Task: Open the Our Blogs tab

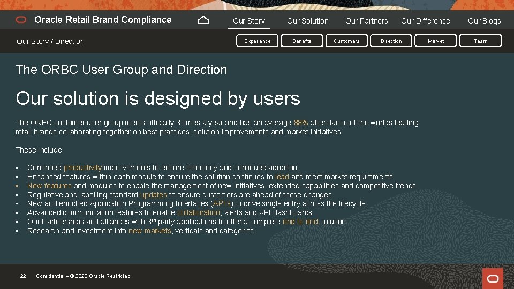Action: coord(484,21)
